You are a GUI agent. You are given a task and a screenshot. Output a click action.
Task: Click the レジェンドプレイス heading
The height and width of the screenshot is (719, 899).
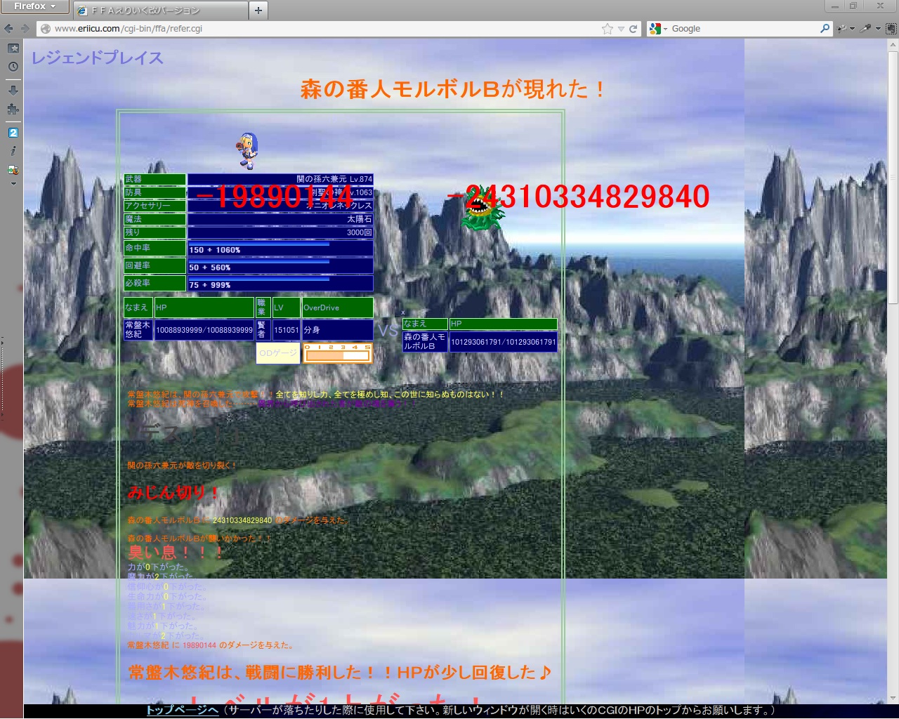coord(97,58)
